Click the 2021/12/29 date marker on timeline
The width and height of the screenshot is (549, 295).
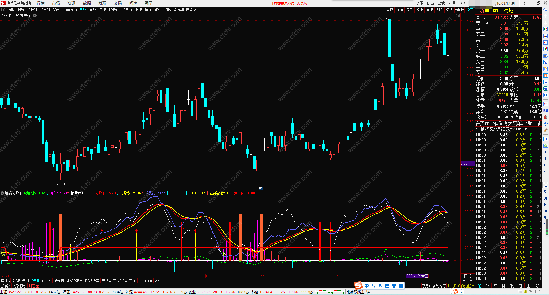point(417,276)
